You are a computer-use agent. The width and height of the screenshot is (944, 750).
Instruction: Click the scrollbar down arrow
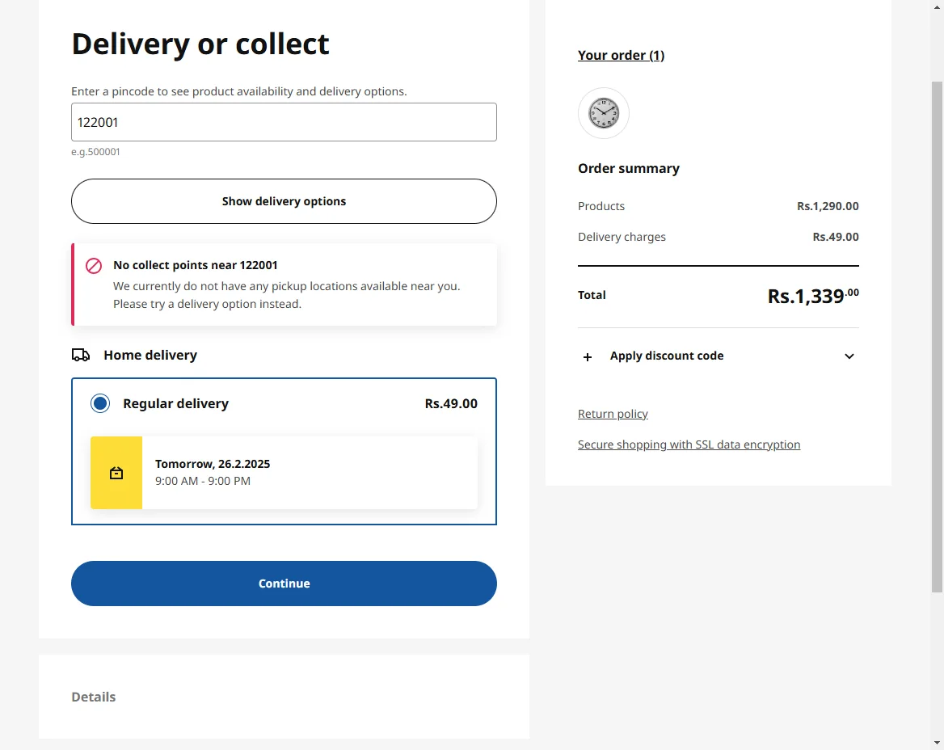click(x=937, y=742)
